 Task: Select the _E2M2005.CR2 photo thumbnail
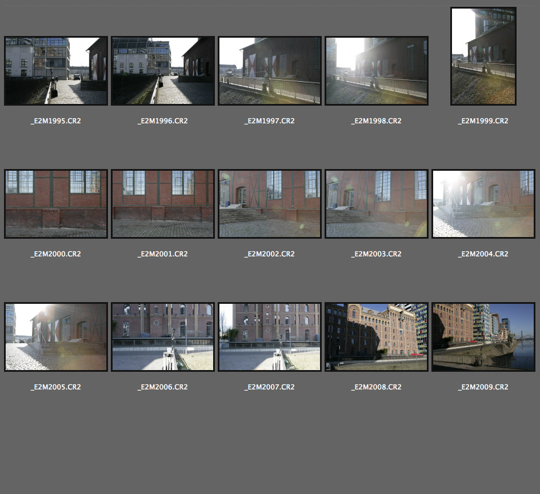(55, 337)
